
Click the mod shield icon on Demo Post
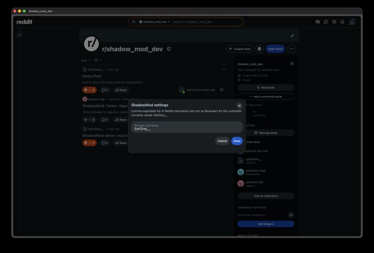click(222, 90)
